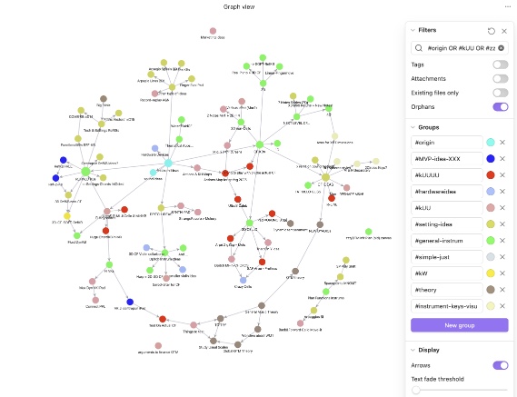Reset filters with the circular arrow icon

click(x=492, y=31)
